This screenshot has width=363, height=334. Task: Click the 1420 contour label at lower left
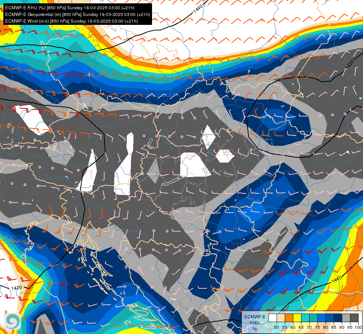(16, 288)
